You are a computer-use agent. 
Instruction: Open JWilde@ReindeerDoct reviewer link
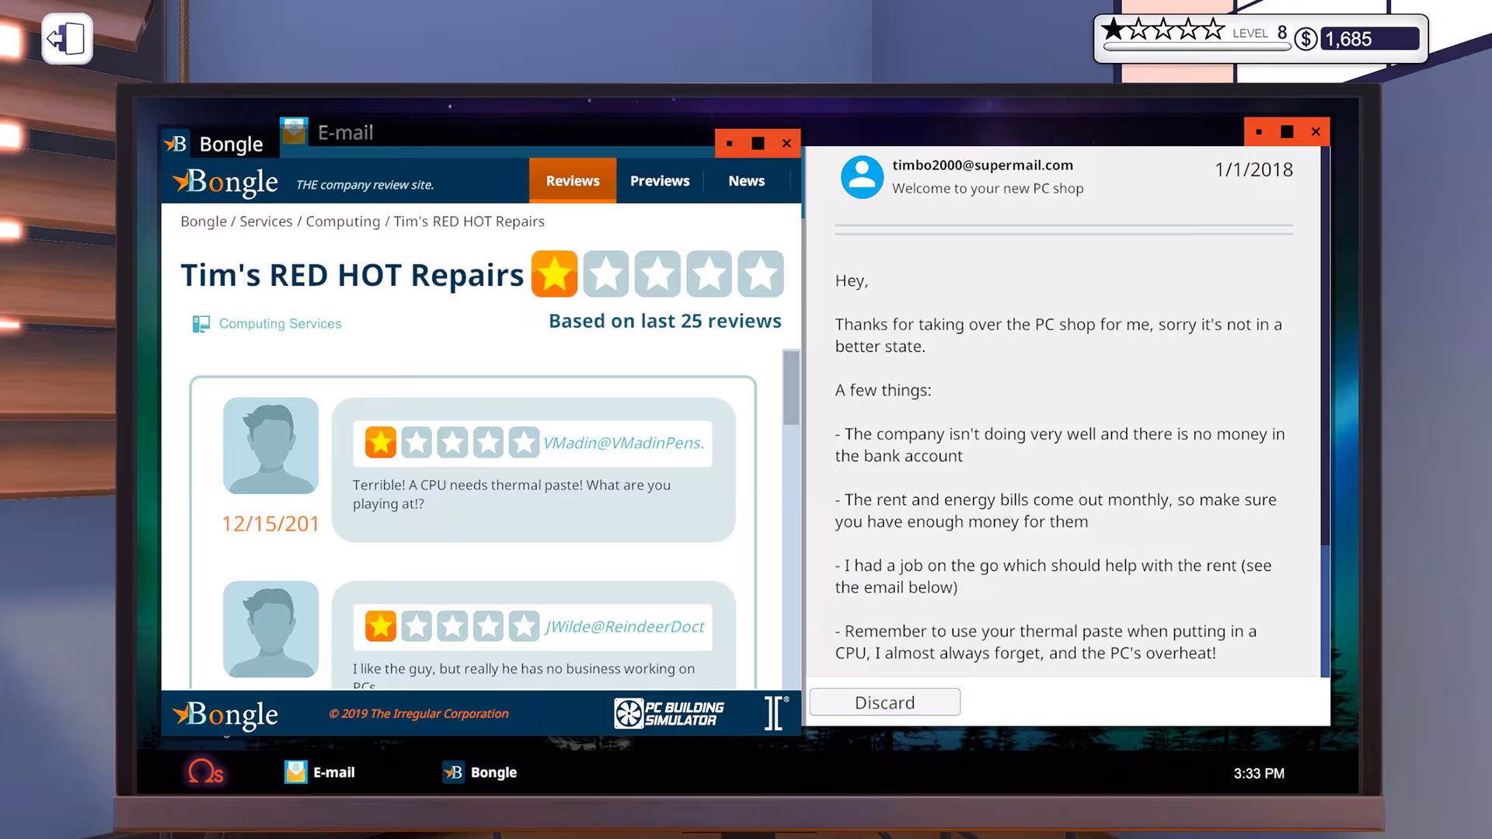(624, 626)
